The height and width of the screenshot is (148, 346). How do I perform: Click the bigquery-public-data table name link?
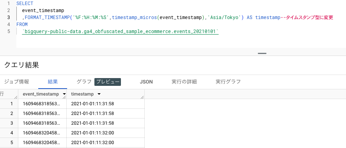pos(120,31)
